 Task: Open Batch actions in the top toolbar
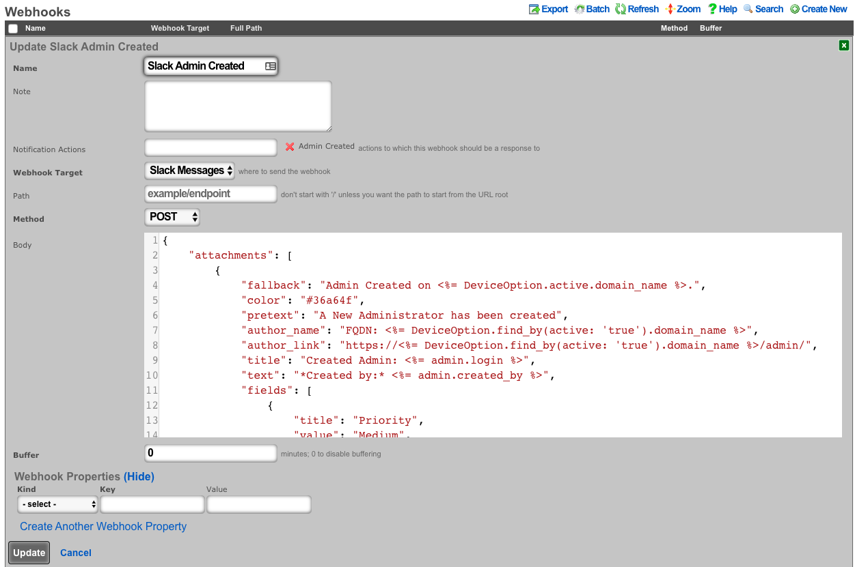[580, 9]
